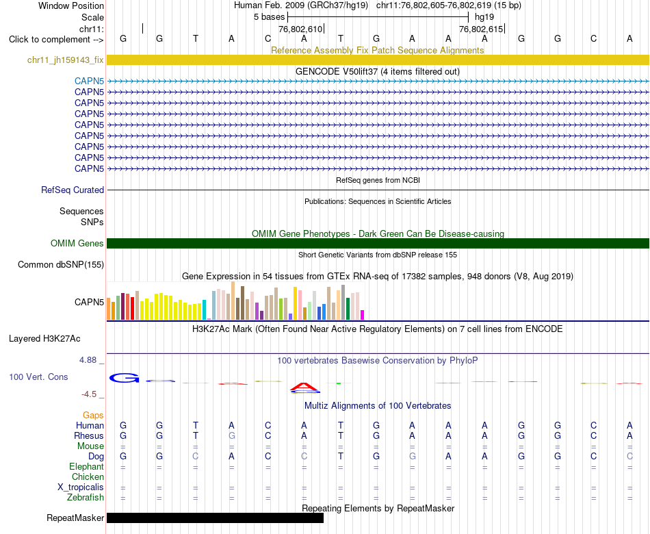The height and width of the screenshot is (534, 650).
Task: Click the 76,802,610 ruler coordinate
Action: (x=300, y=29)
